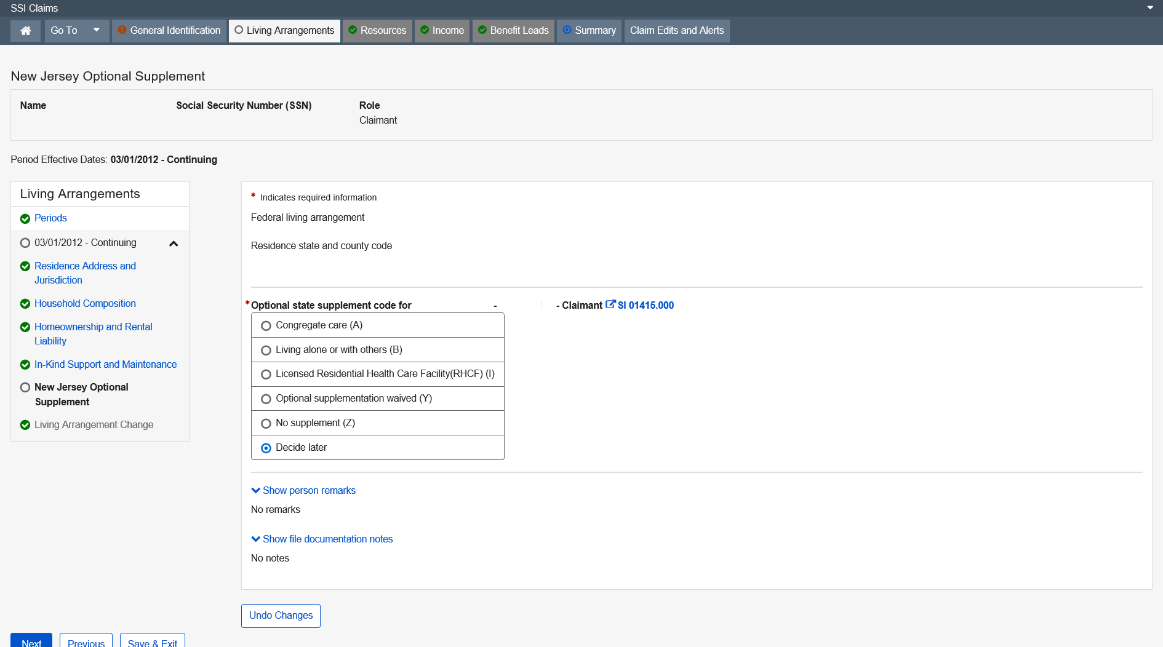Click the alert icon on General Identification tab
Image resolution: width=1163 pixels, height=647 pixels.
[x=122, y=30]
